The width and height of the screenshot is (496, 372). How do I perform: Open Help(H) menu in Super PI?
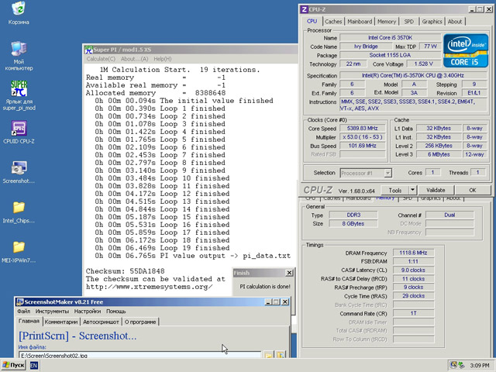pyautogui.click(x=163, y=59)
